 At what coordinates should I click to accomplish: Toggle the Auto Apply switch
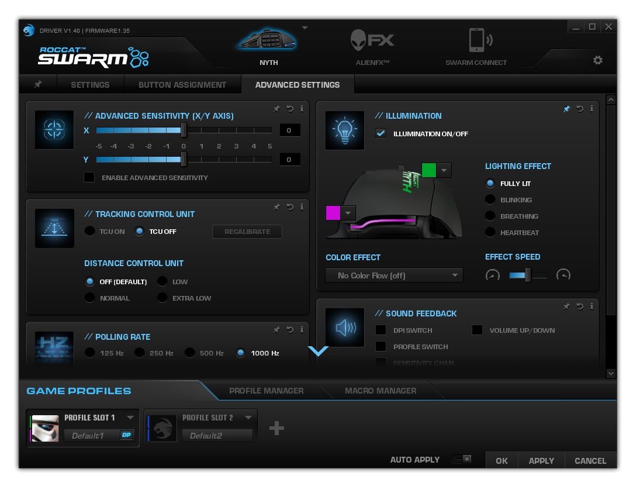[462, 459]
